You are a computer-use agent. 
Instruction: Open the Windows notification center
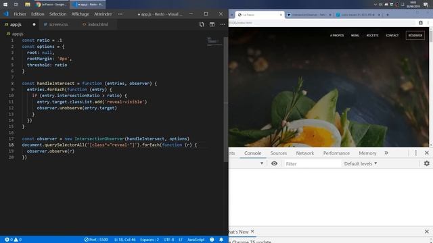pyautogui.click(x=426, y=5)
